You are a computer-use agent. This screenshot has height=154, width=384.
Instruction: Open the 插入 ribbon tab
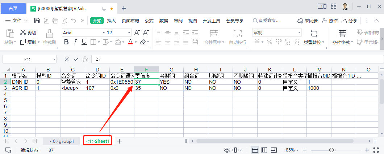(x=112, y=21)
